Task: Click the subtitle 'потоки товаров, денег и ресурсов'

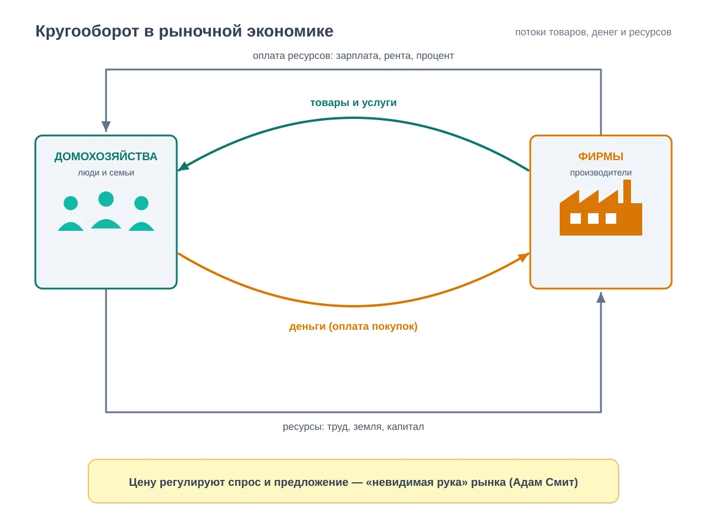Action: click(593, 32)
